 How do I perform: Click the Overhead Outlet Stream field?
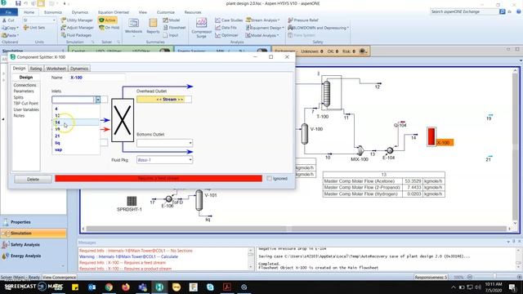coord(164,100)
